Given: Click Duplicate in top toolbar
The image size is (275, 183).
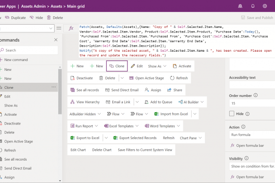Looking at the screenshot, I should (16, 18).
